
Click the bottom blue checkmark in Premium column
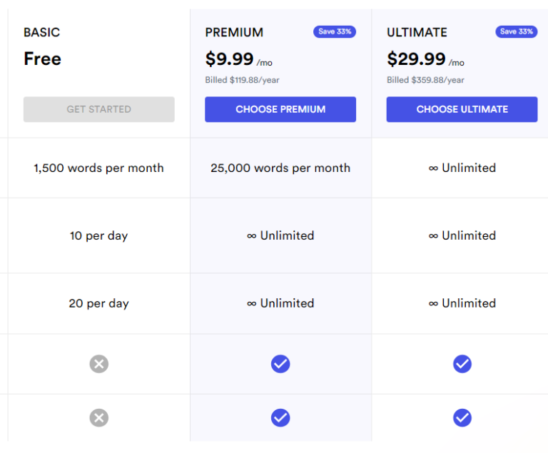280,417
